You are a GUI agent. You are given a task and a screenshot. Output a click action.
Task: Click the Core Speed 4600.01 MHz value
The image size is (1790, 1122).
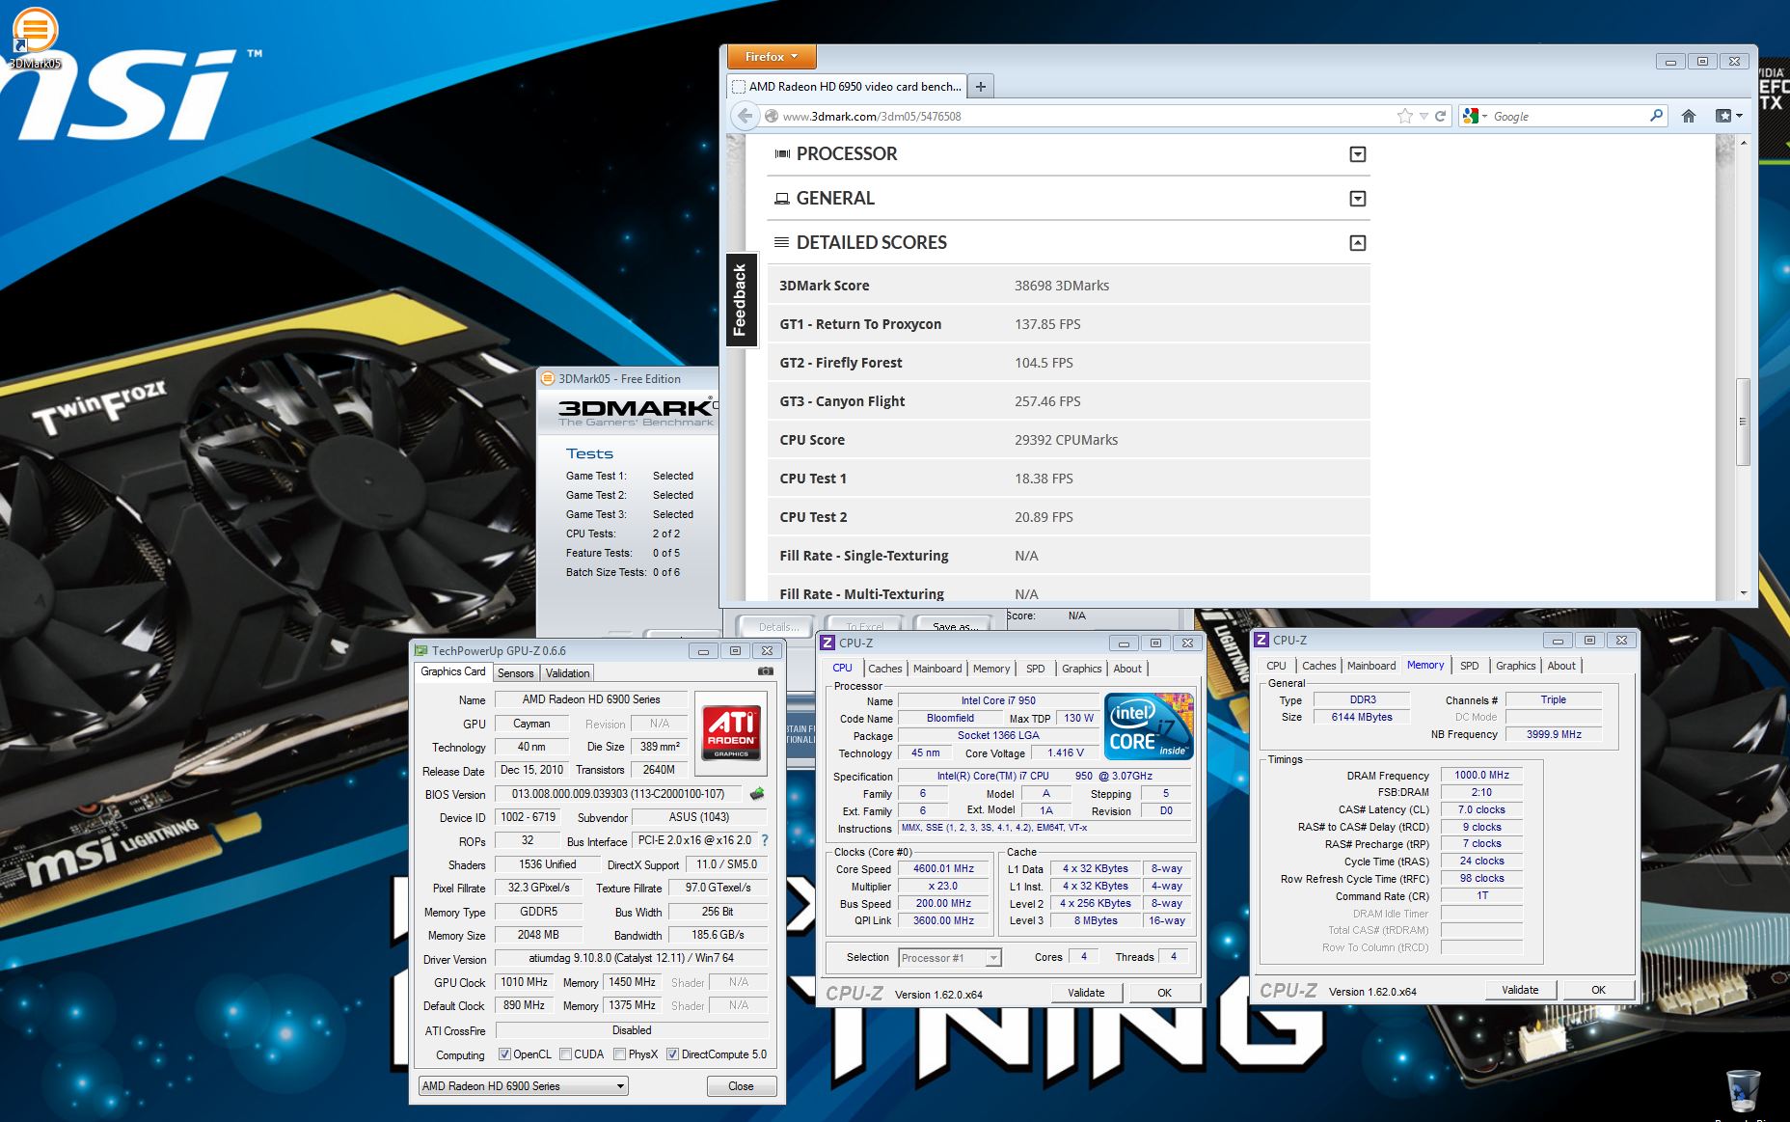(943, 868)
